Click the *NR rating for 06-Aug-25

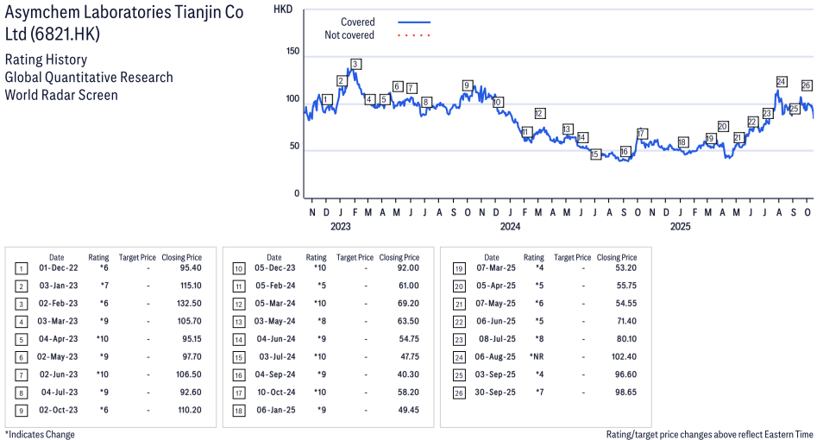pyautogui.click(x=534, y=356)
